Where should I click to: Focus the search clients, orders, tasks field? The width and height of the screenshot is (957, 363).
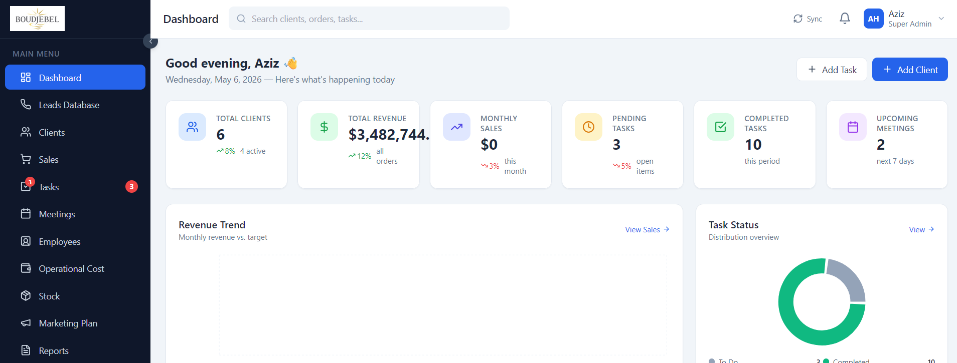(x=369, y=19)
